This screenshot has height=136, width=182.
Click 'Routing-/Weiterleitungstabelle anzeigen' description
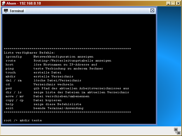72,61
